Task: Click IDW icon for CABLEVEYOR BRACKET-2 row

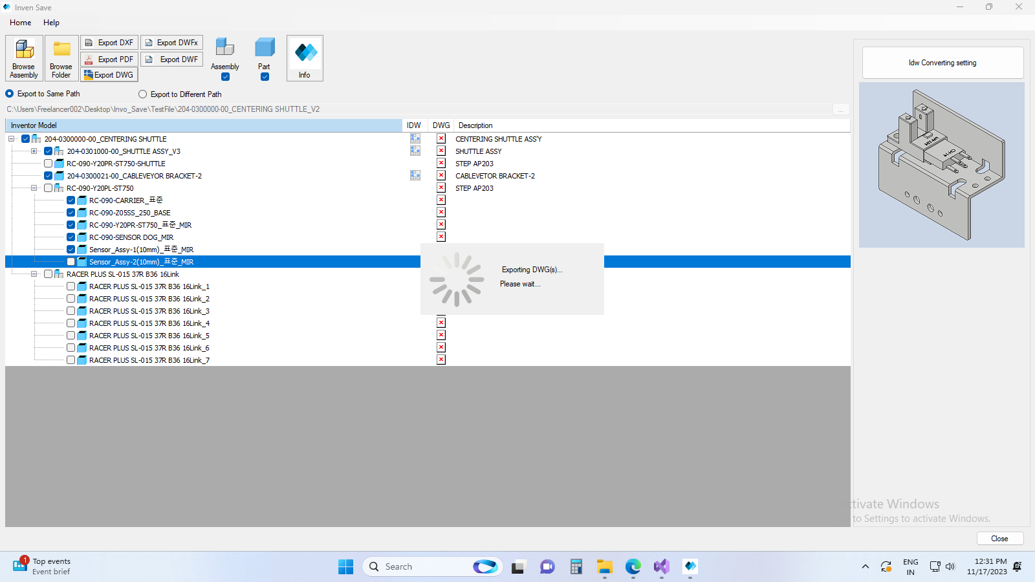Action: 415,175
